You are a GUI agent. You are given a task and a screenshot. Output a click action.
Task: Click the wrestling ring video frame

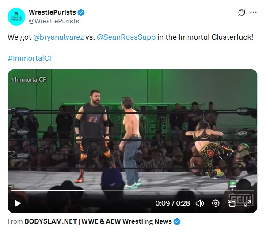pos(133,132)
